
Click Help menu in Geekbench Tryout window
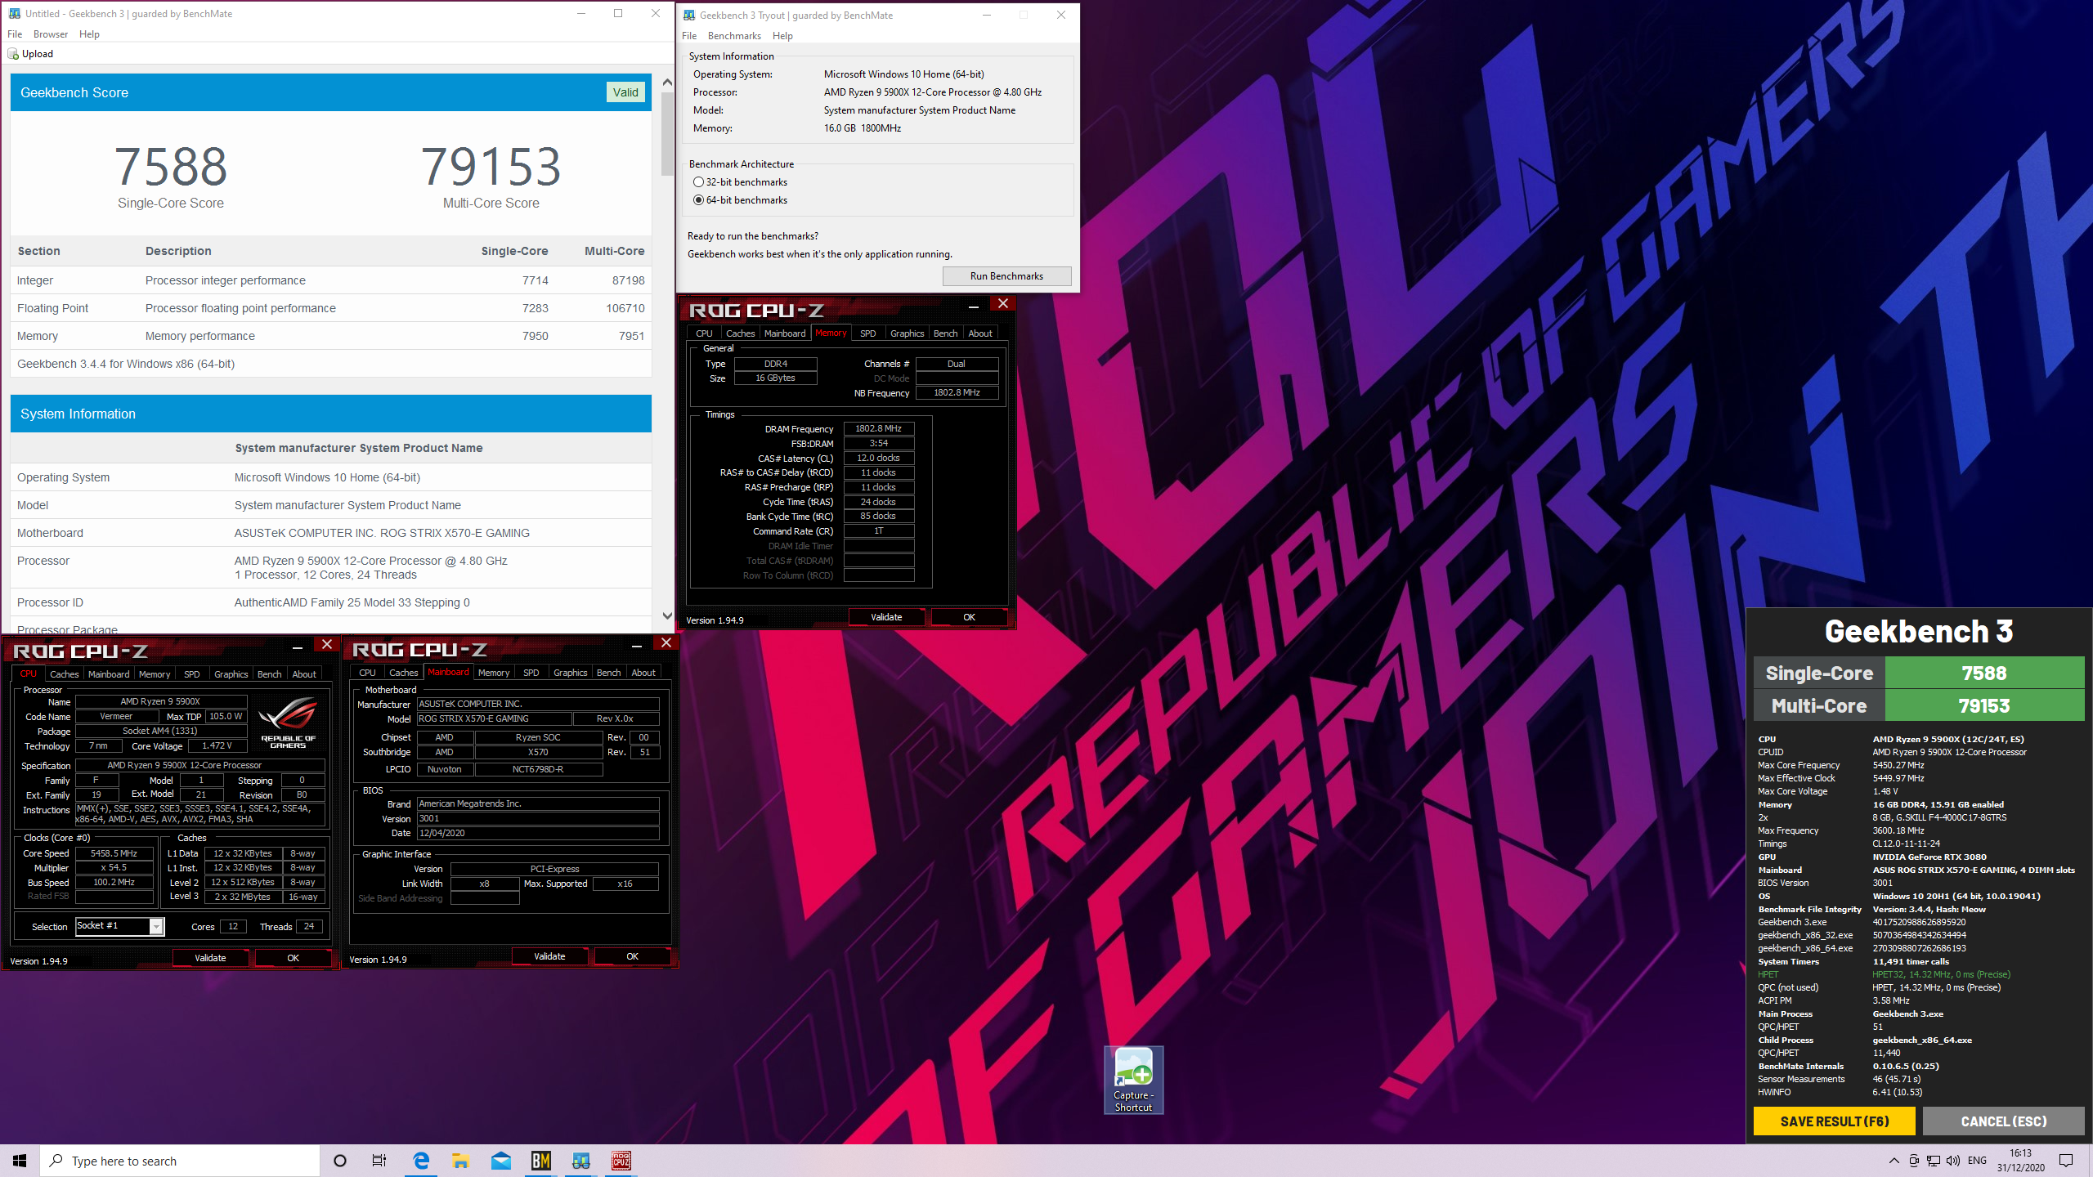coord(782,36)
